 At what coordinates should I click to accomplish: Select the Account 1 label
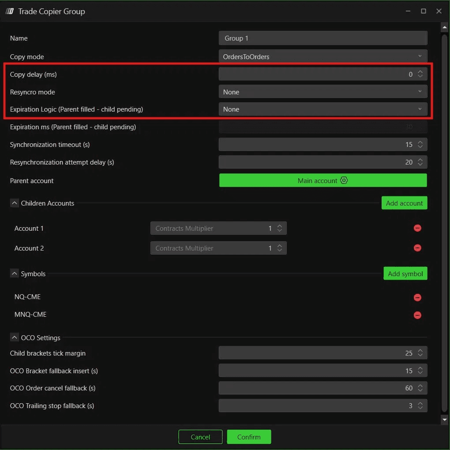(x=29, y=228)
